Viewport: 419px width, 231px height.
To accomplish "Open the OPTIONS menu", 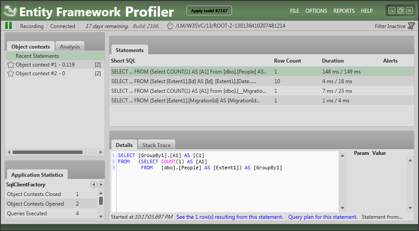I will pos(316,11).
